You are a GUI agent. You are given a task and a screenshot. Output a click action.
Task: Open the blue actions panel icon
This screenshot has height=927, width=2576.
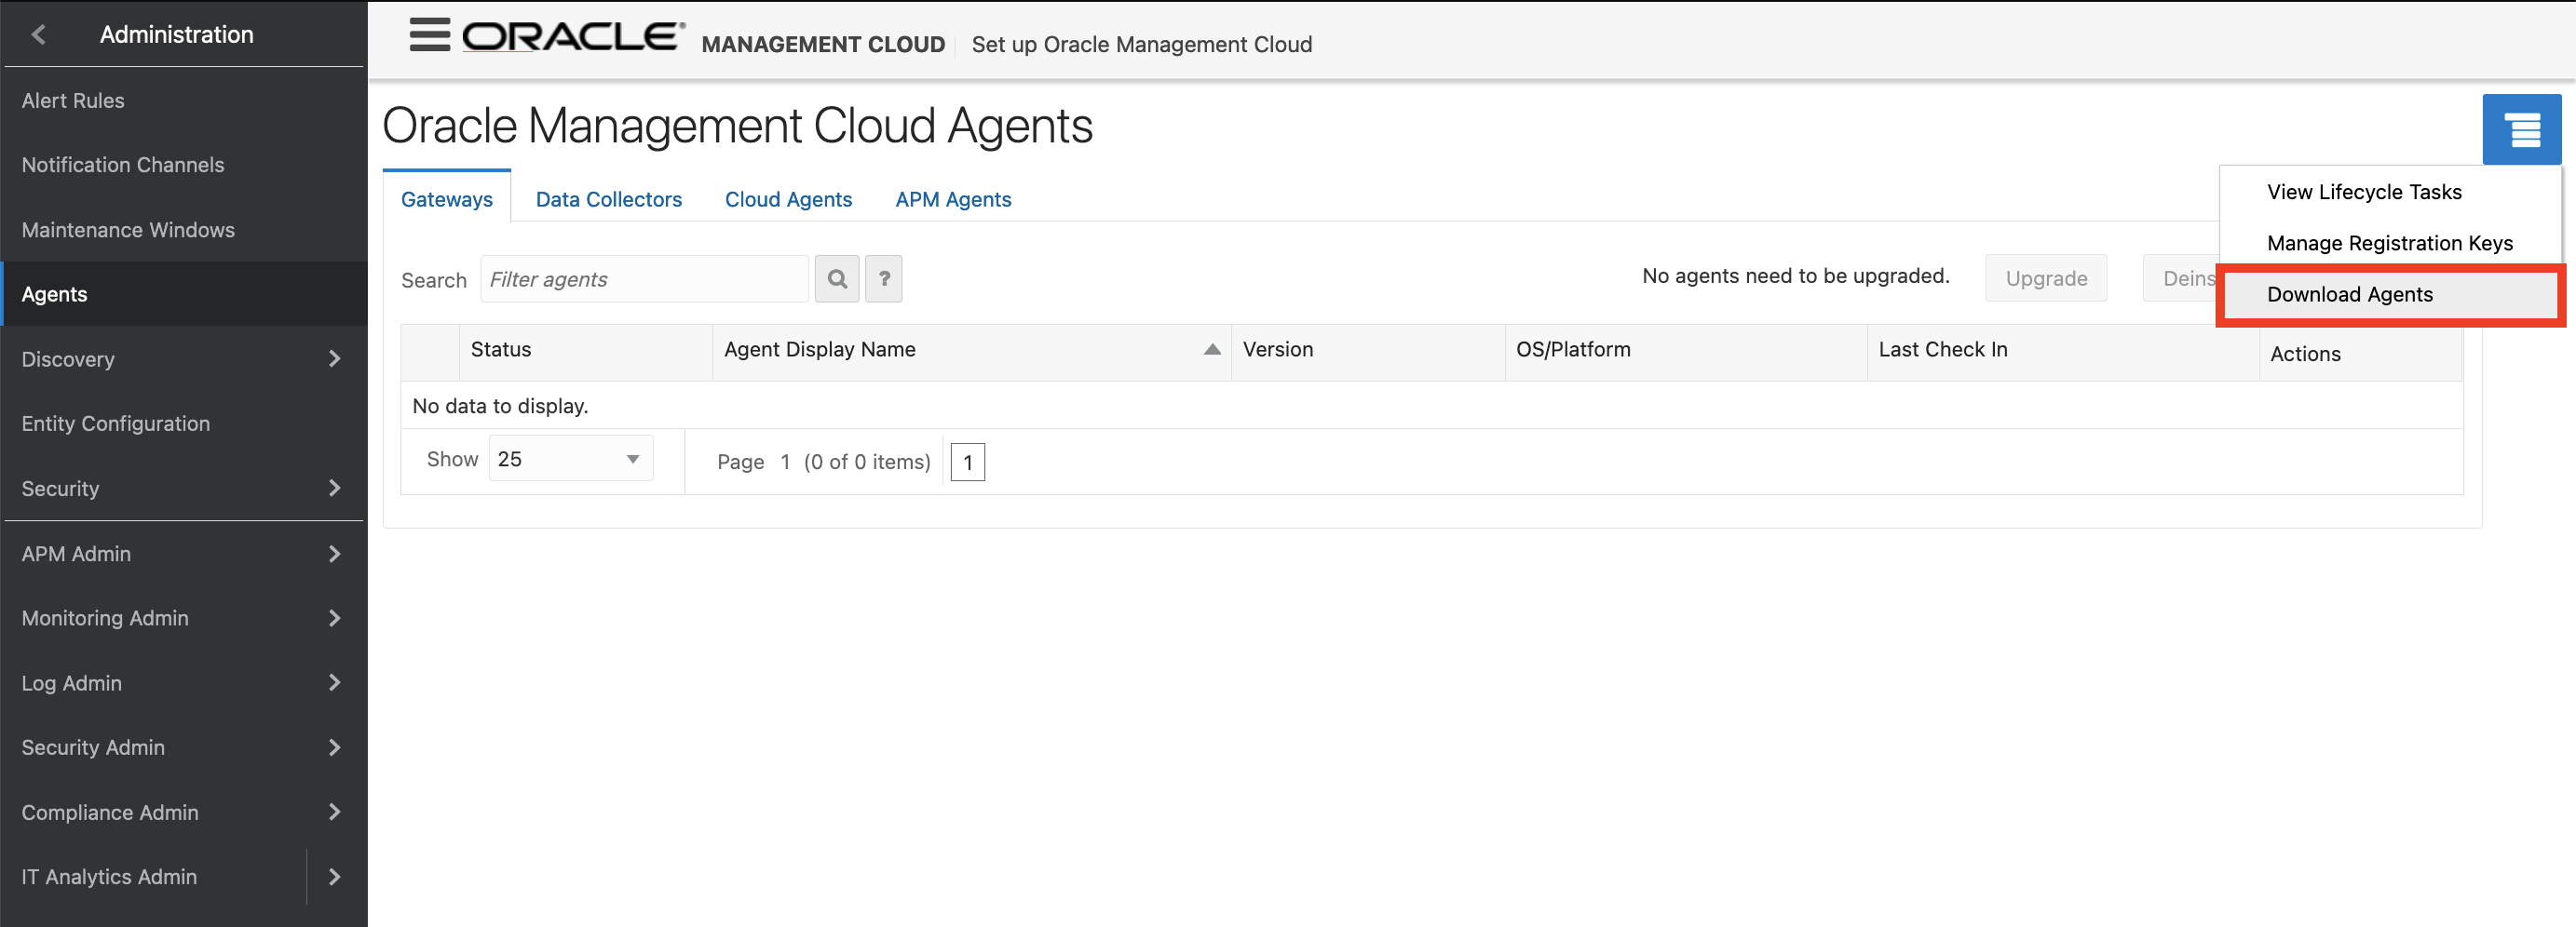tap(2522, 128)
